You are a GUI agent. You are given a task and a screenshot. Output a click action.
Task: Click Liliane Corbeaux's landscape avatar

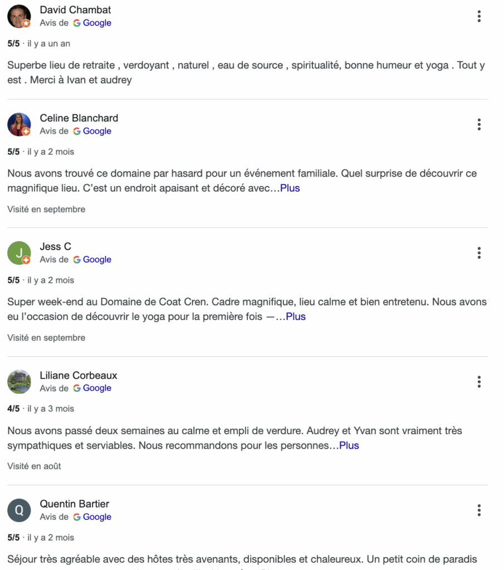19,382
